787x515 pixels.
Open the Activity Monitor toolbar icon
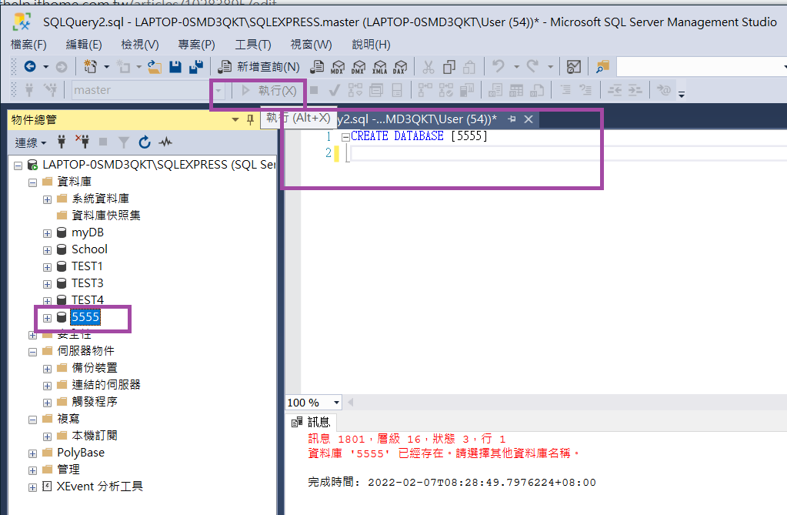tap(574, 66)
